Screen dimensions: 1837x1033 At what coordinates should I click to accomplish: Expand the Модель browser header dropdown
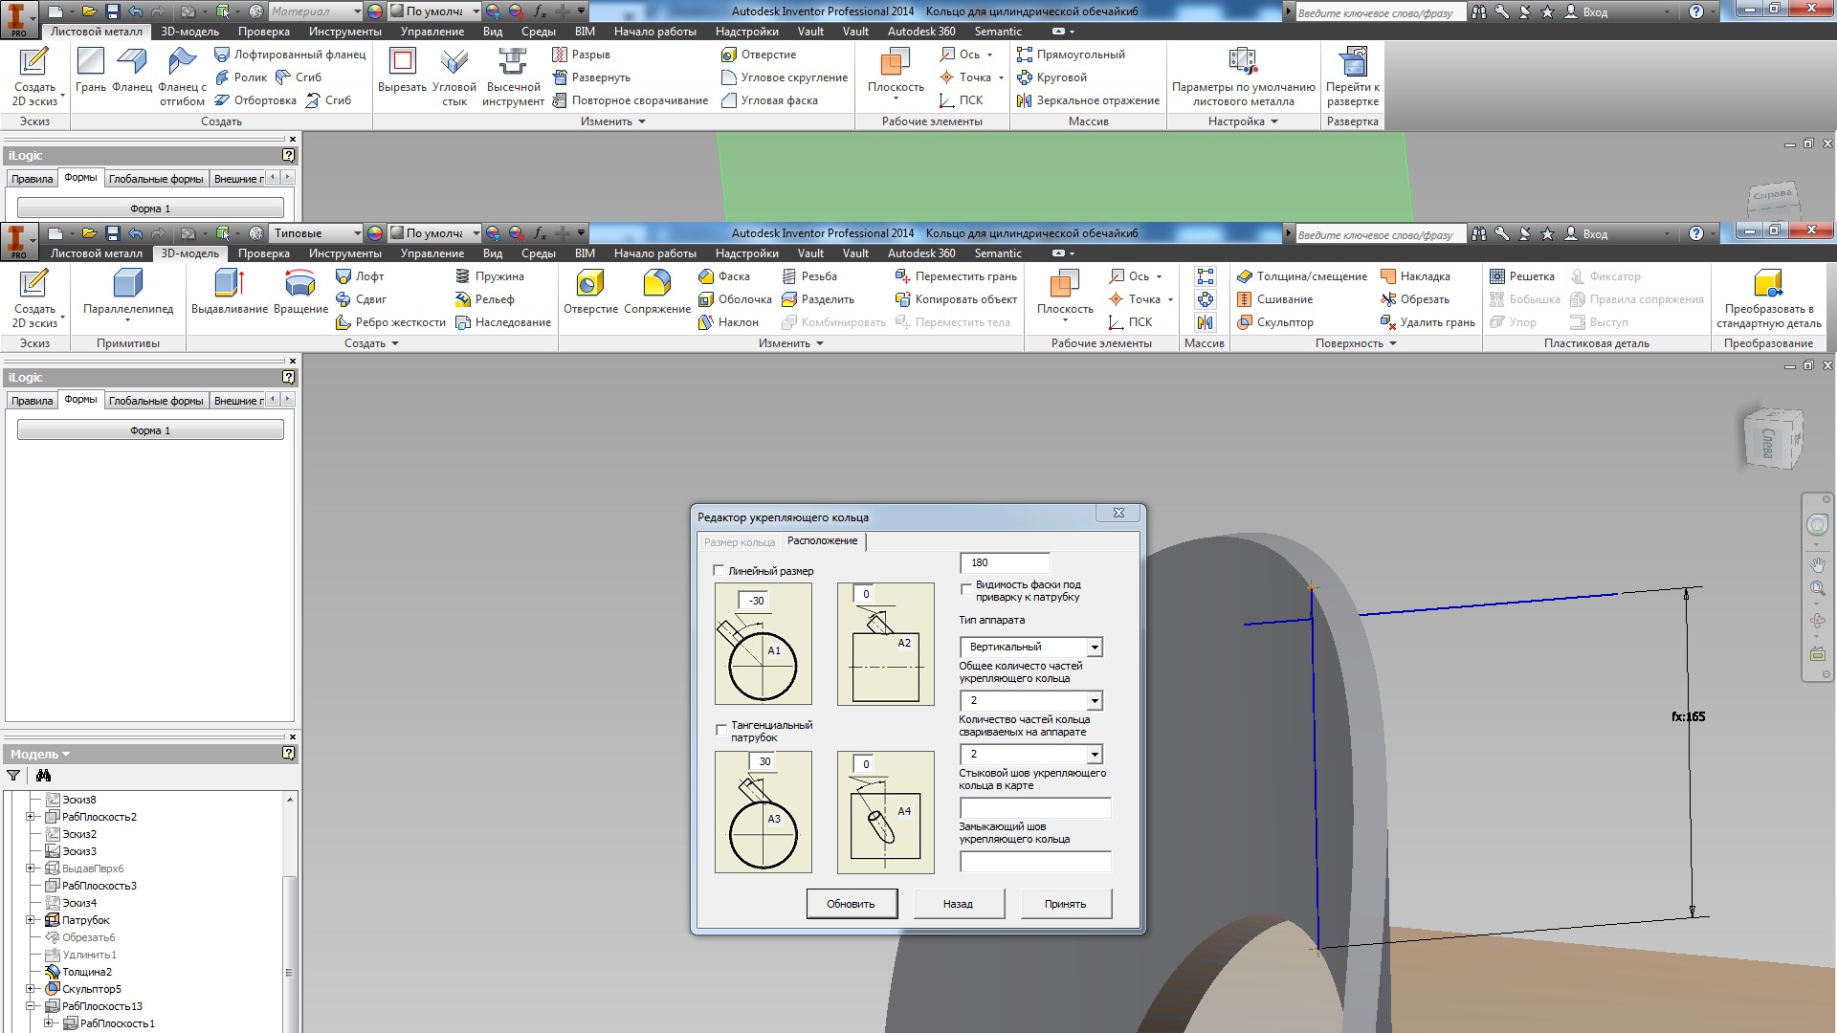(x=39, y=755)
